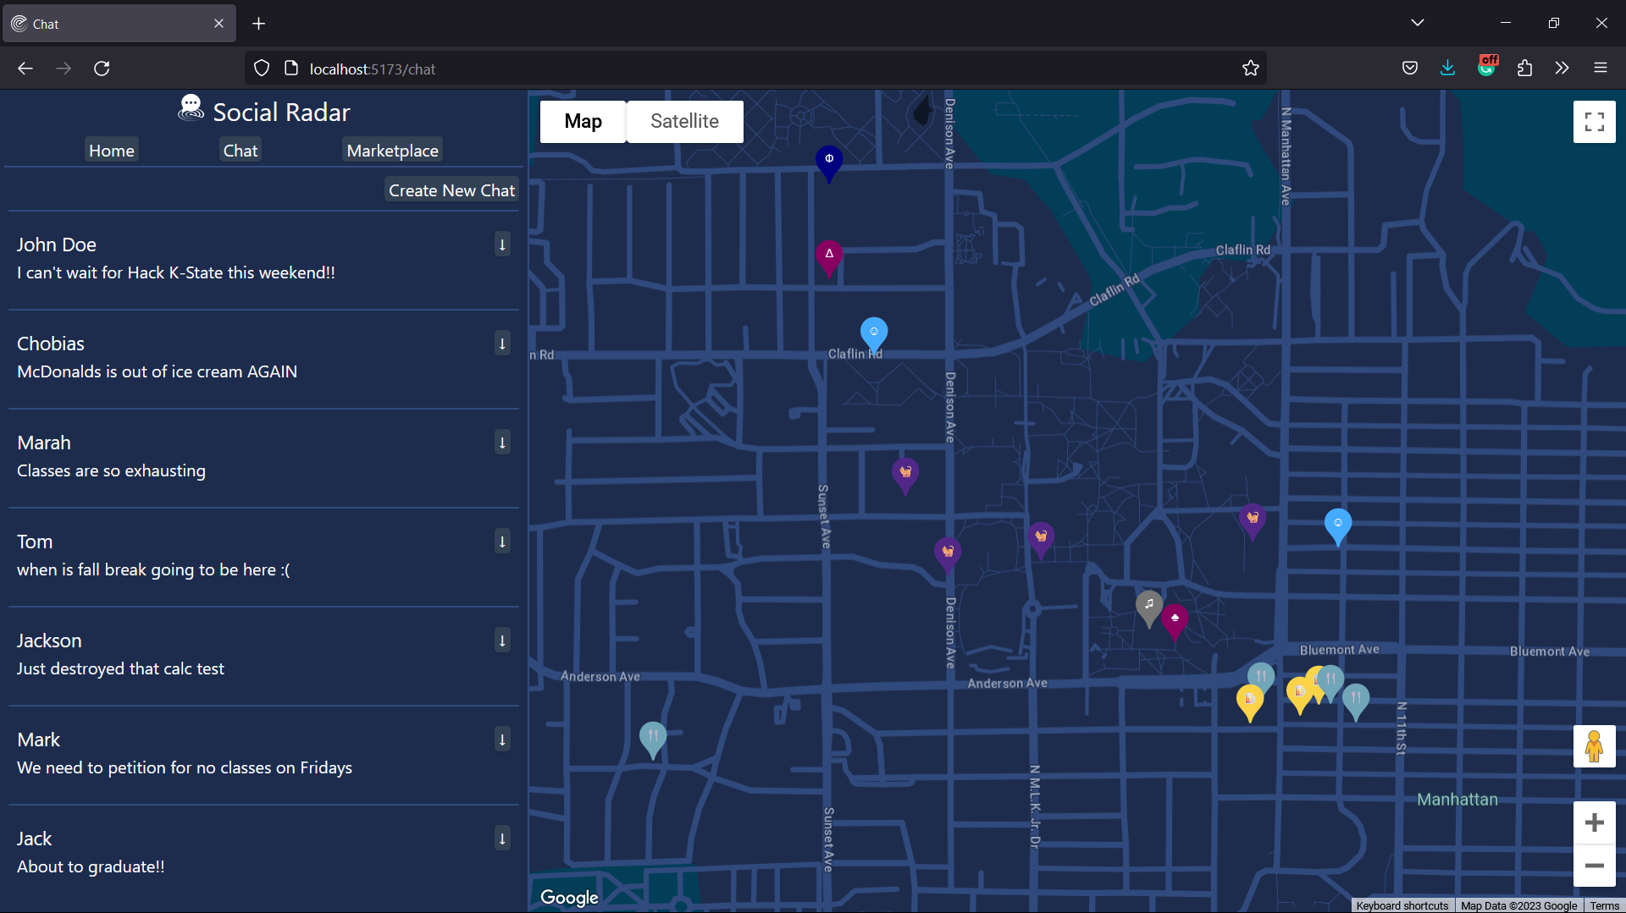This screenshot has height=913, width=1626.
Task: Click the gray music note marker
Action: pos(1148,605)
